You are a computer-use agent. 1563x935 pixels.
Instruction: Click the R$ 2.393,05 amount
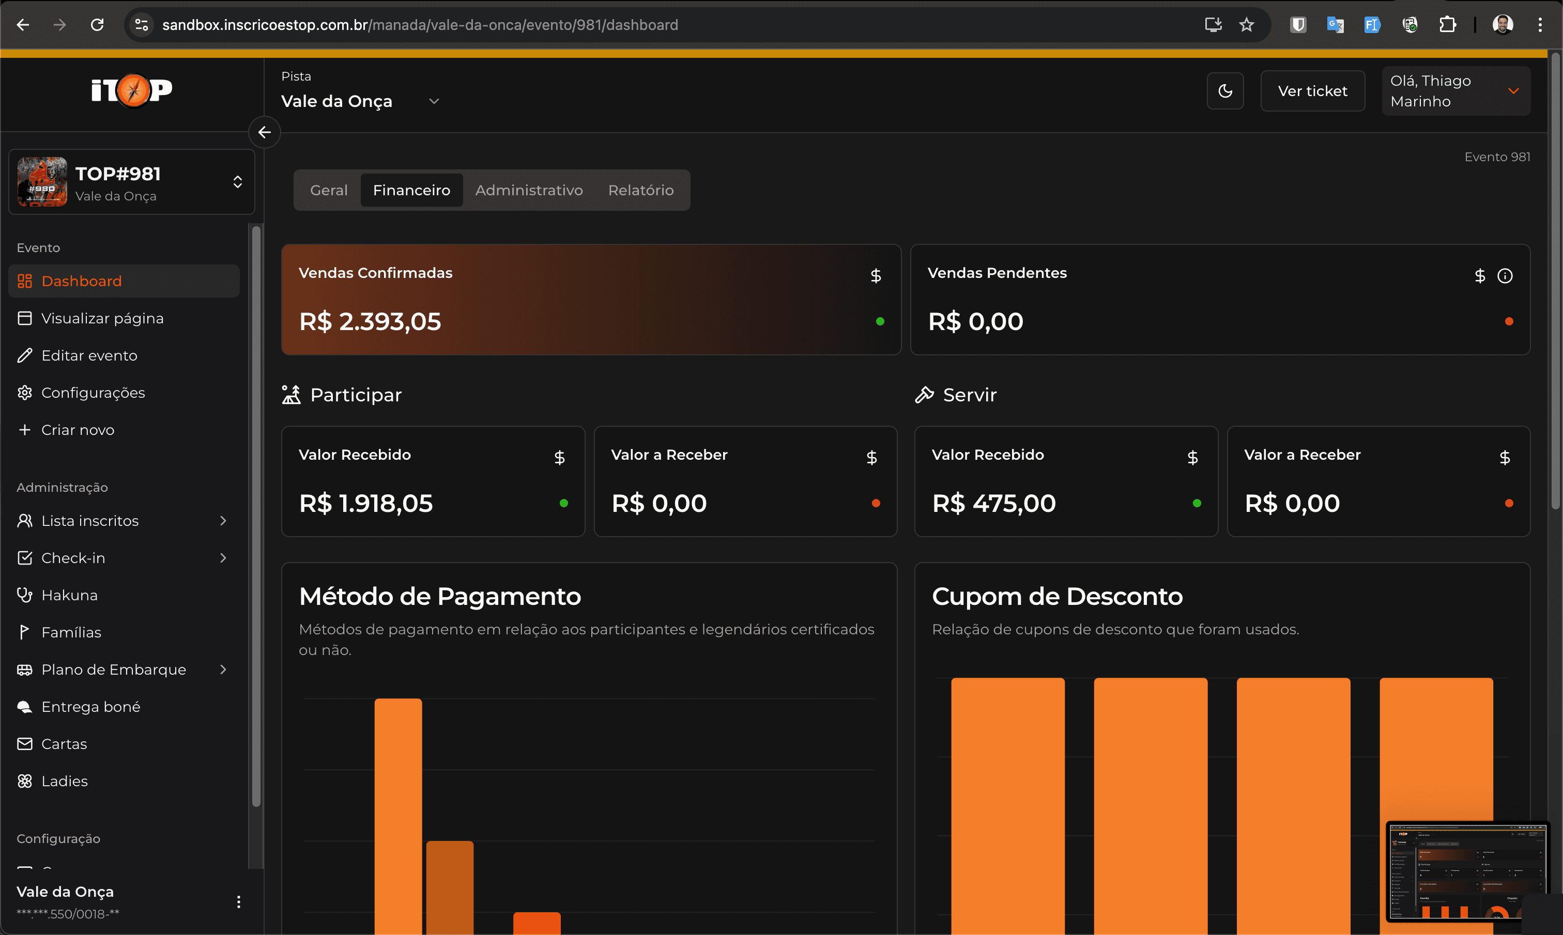pyautogui.click(x=370, y=321)
